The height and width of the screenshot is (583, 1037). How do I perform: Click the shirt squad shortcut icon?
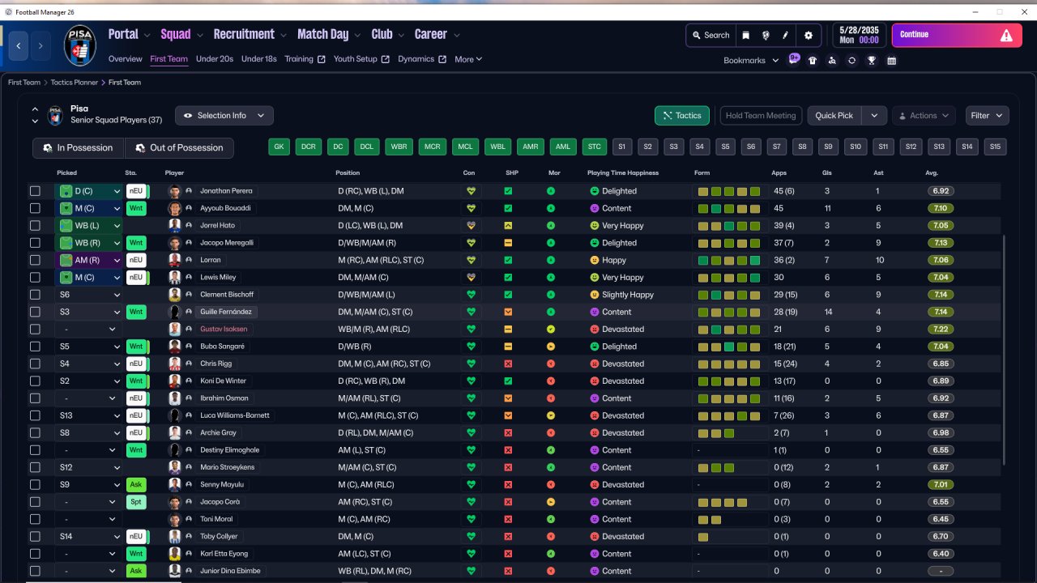point(813,61)
